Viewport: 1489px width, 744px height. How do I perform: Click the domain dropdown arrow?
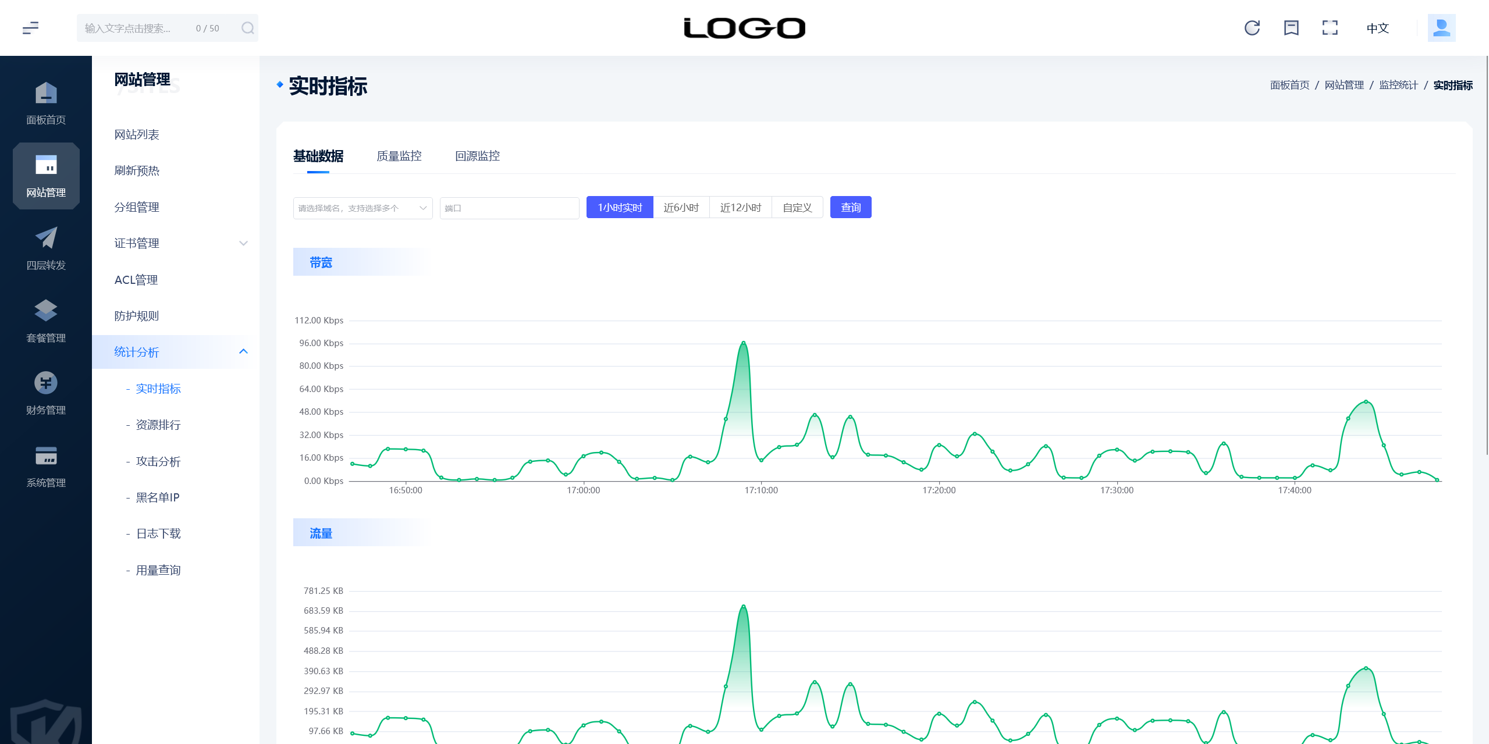coord(423,208)
